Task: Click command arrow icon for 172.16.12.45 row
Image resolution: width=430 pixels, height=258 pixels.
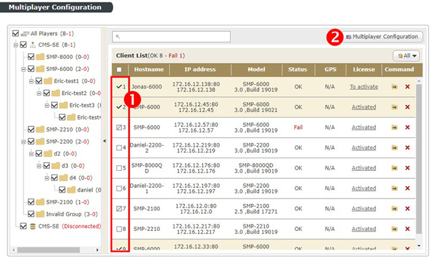Action: click(395, 107)
